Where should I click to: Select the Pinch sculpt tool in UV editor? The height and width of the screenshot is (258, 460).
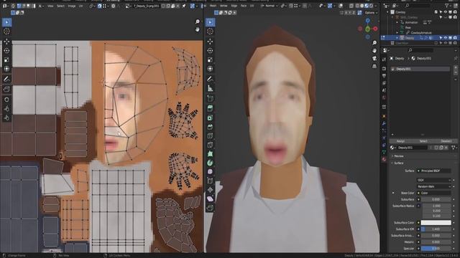point(6,118)
